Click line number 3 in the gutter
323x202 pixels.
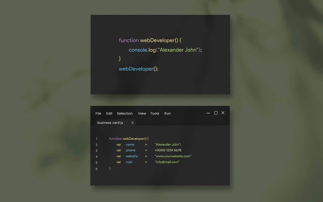(96, 151)
